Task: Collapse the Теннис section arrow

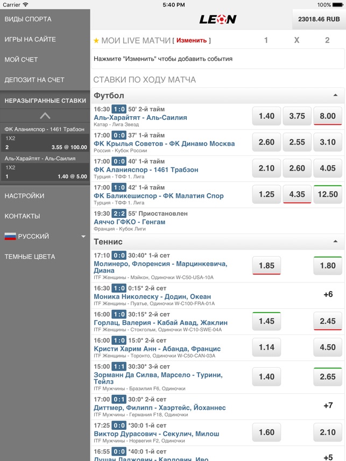Action: tap(335, 242)
